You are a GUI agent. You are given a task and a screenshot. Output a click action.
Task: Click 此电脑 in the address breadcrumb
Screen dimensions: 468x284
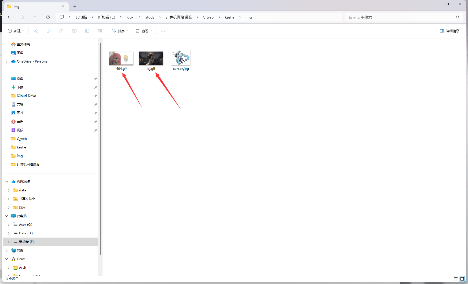(81, 17)
